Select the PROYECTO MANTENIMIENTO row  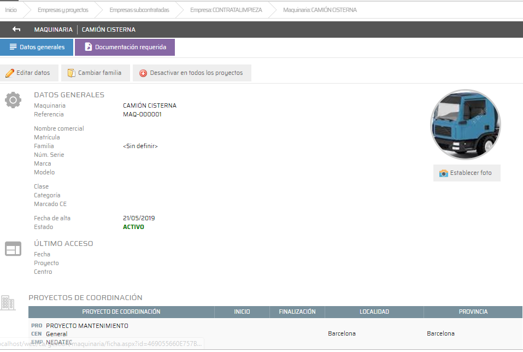pyautogui.click(x=87, y=326)
